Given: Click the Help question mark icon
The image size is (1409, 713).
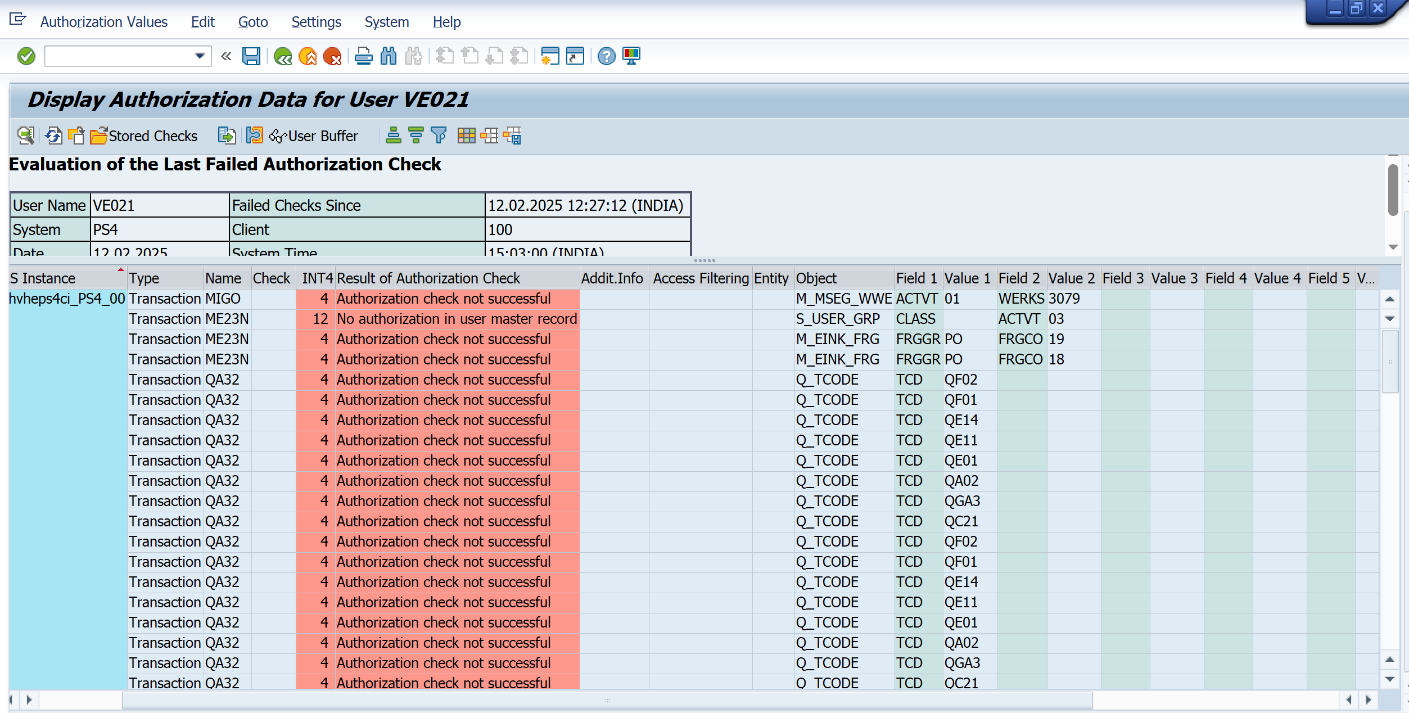Looking at the screenshot, I should [606, 56].
